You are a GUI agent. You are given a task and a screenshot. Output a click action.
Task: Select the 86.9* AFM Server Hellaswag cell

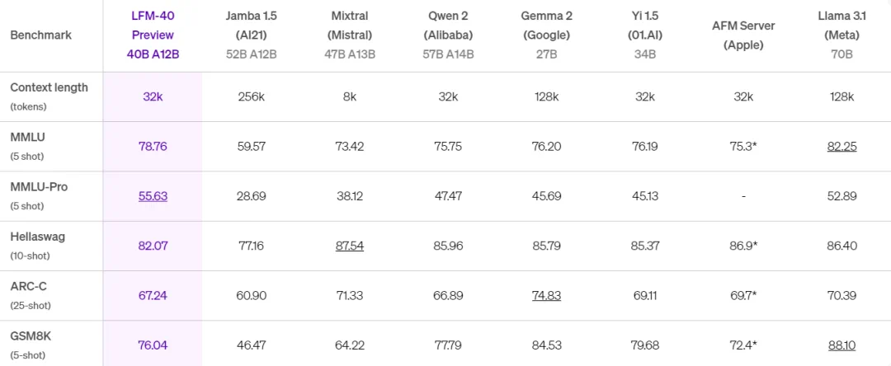coord(743,246)
